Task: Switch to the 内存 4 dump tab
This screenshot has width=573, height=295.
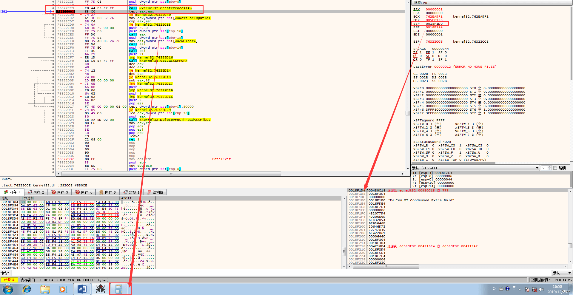Action: [x=84, y=192]
